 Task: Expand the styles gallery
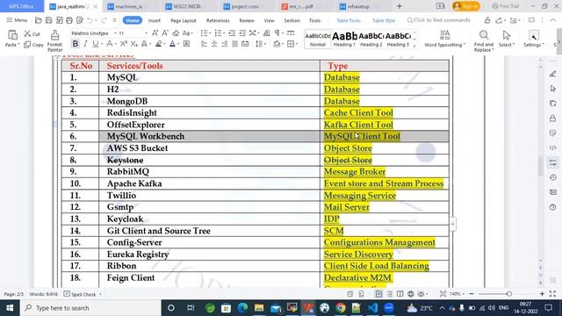point(414,46)
